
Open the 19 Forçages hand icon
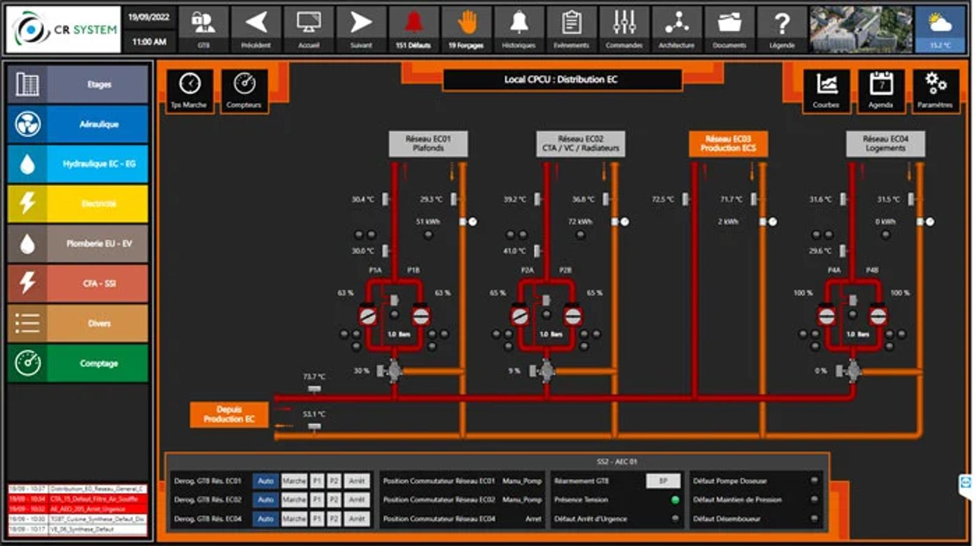click(466, 29)
